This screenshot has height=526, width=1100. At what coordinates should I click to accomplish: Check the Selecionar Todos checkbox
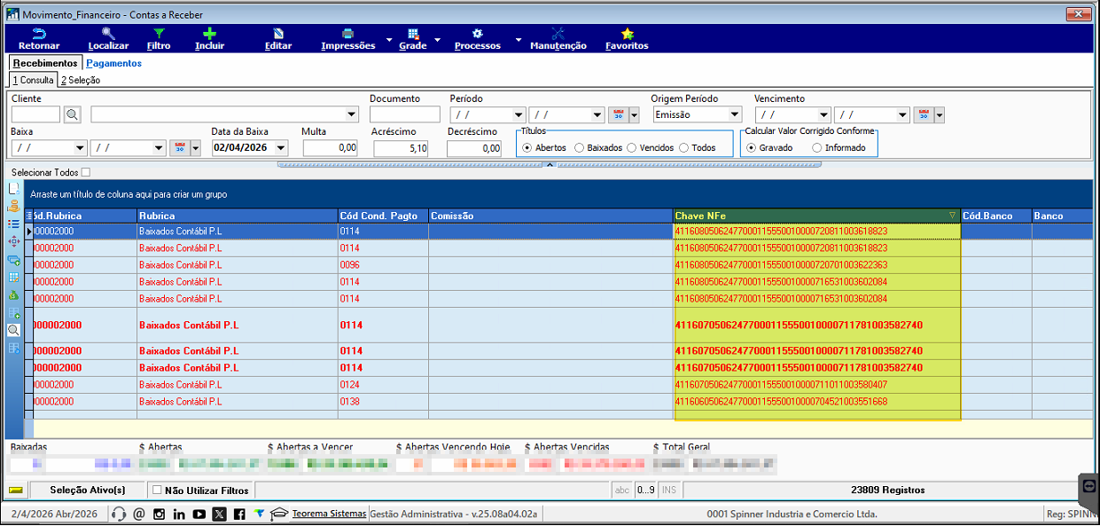(86, 172)
